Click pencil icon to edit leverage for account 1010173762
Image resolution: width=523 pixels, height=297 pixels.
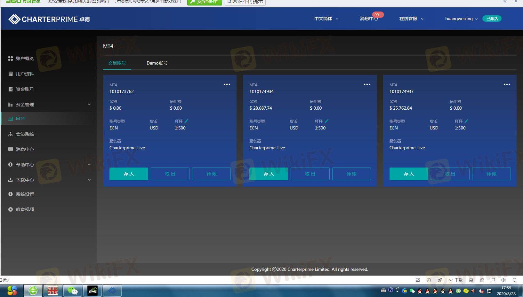point(187,121)
